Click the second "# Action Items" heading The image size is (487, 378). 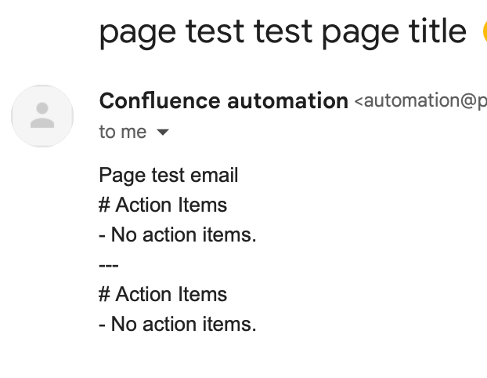163,294
